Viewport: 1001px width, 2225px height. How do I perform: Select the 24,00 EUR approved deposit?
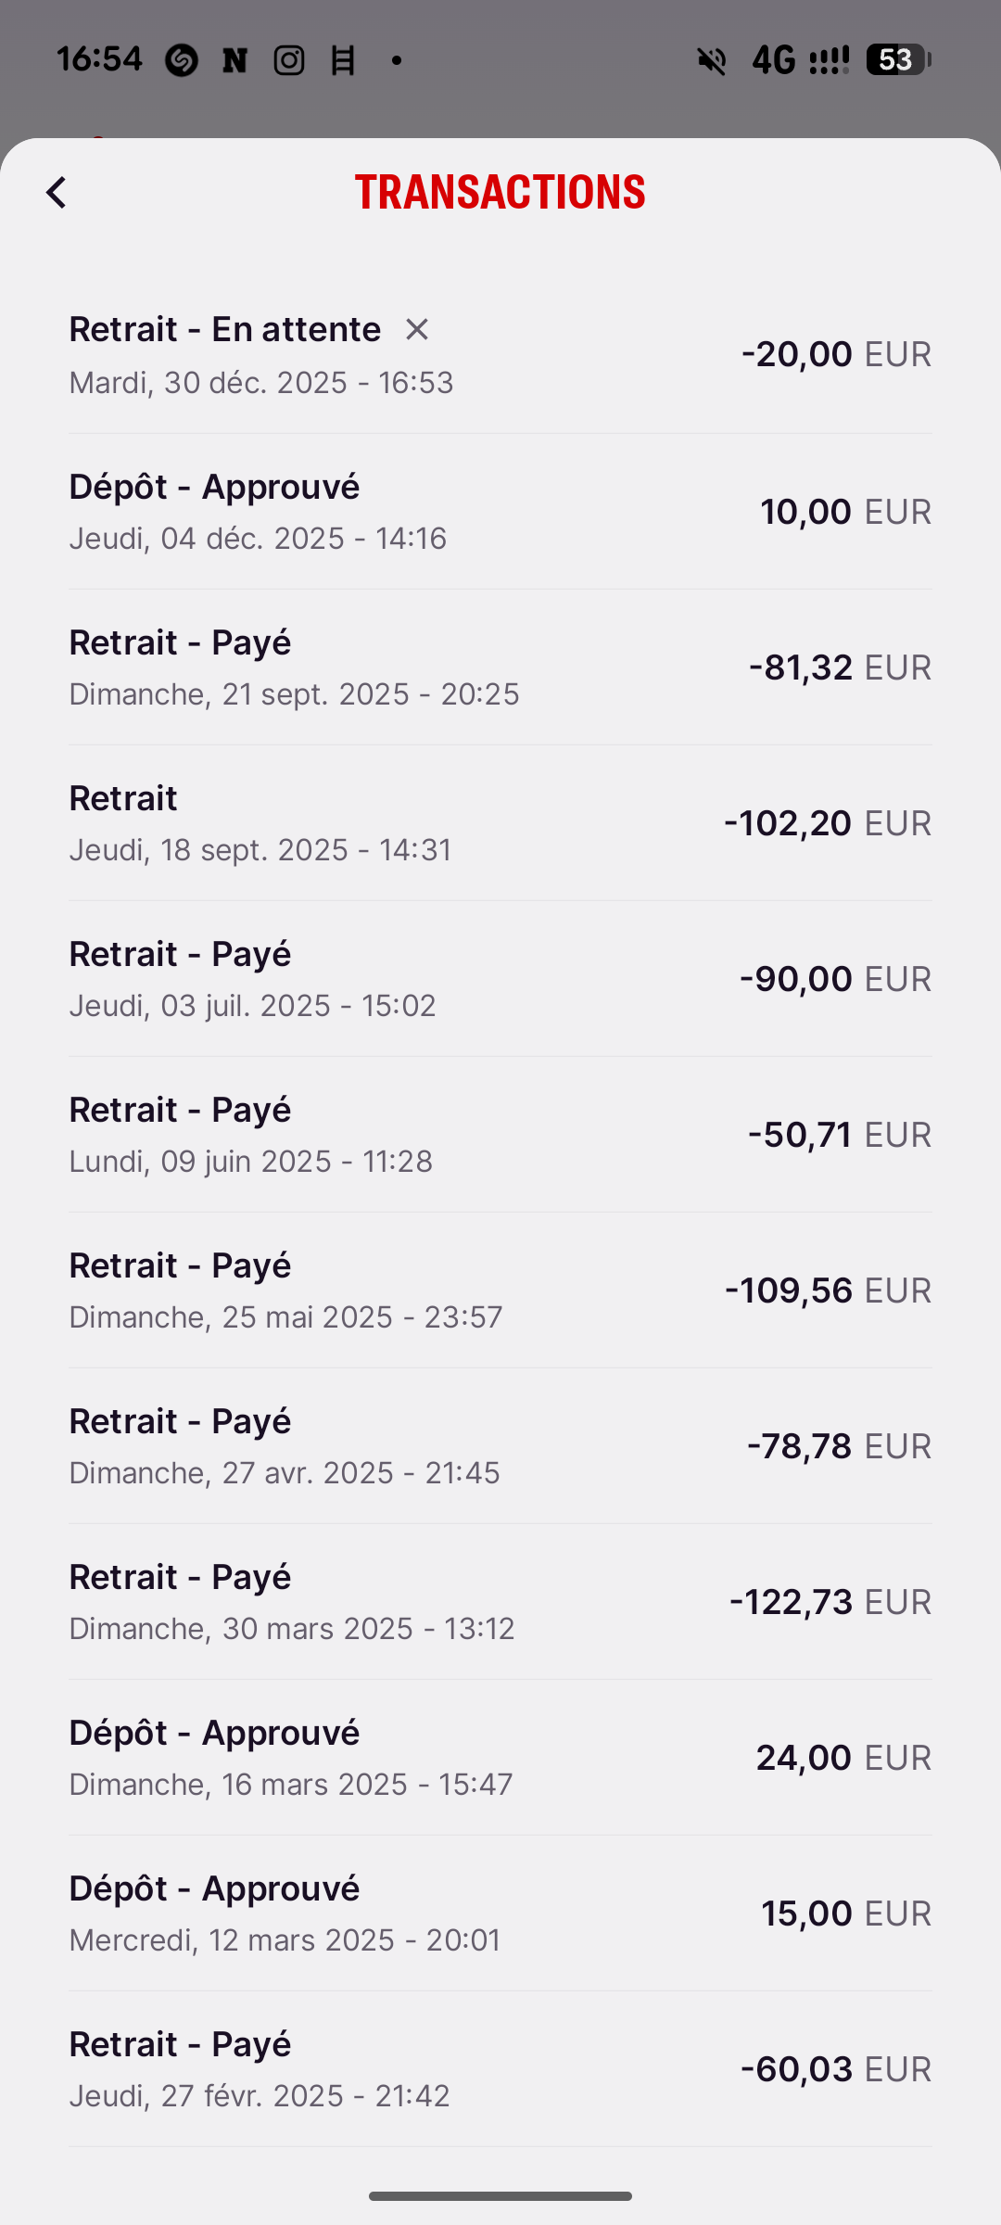click(500, 1757)
